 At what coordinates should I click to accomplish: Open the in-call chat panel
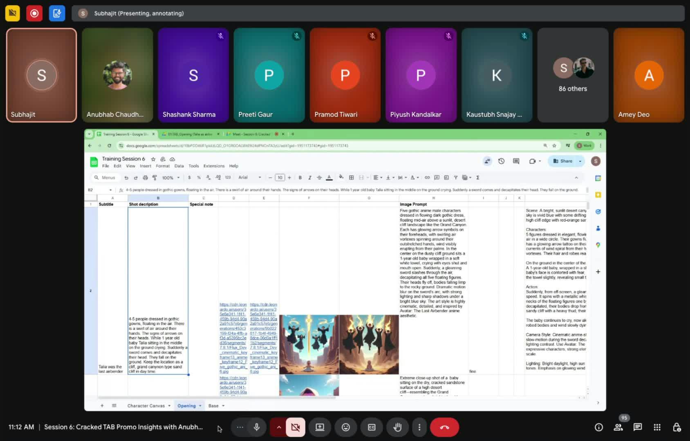point(637,427)
